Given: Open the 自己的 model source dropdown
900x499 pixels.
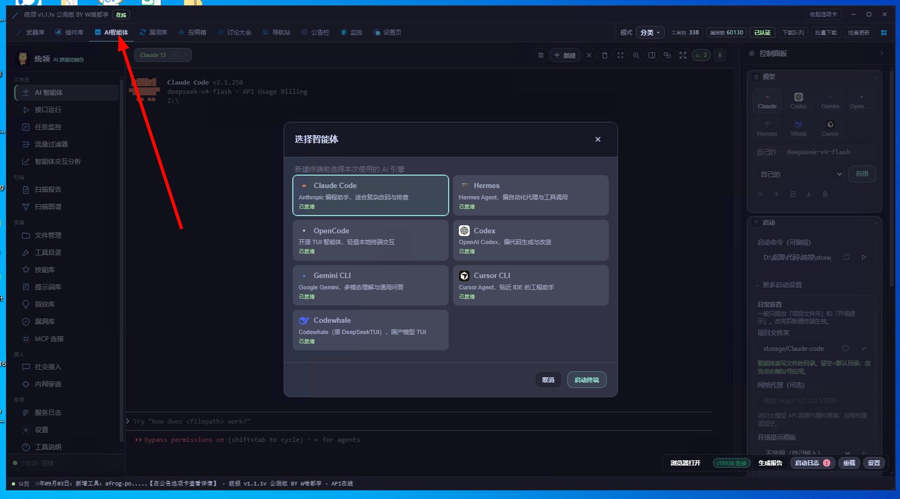Looking at the screenshot, I should coord(801,174).
